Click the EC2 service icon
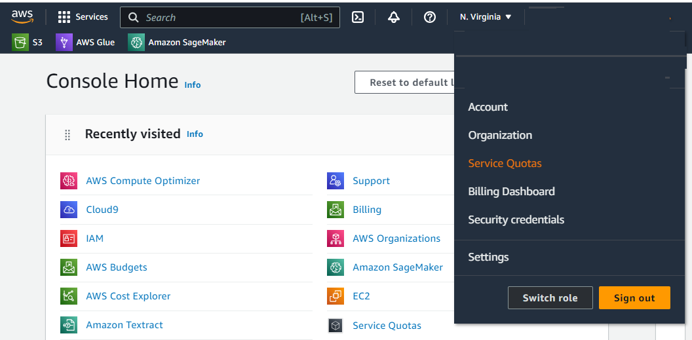 pyautogui.click(x=336, y=296)
